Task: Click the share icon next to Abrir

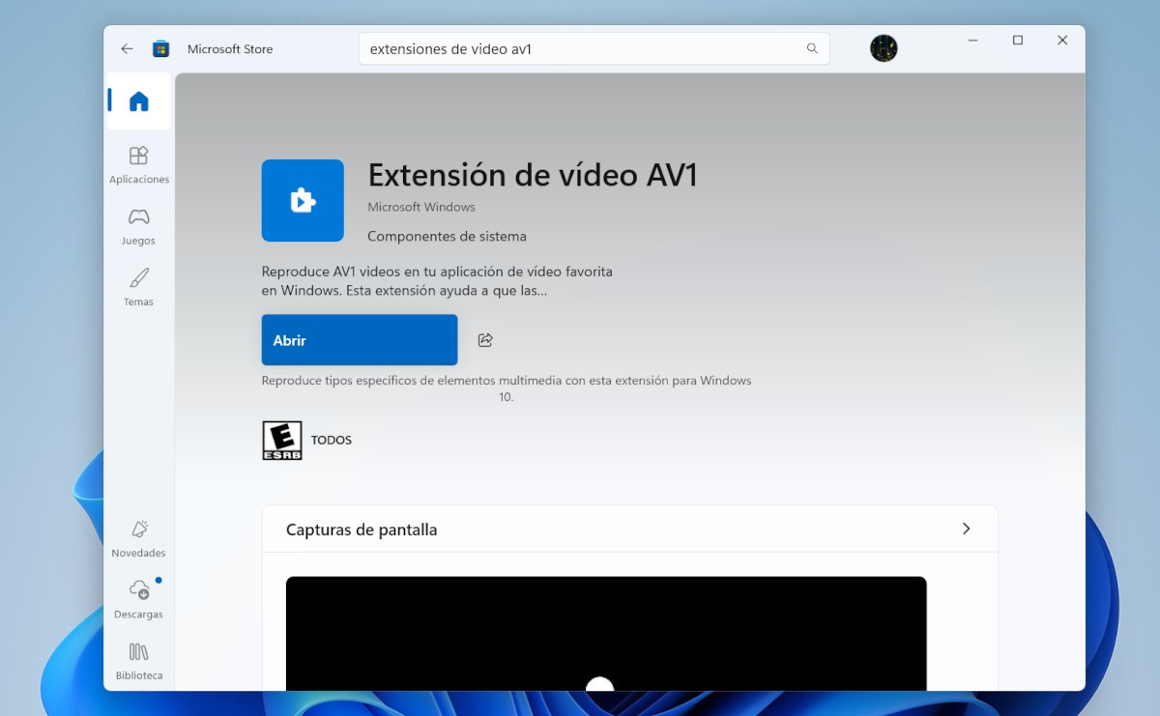Action: click(x=484, y=339)
